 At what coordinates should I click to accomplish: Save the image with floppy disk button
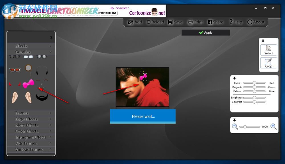coord(175,22)
